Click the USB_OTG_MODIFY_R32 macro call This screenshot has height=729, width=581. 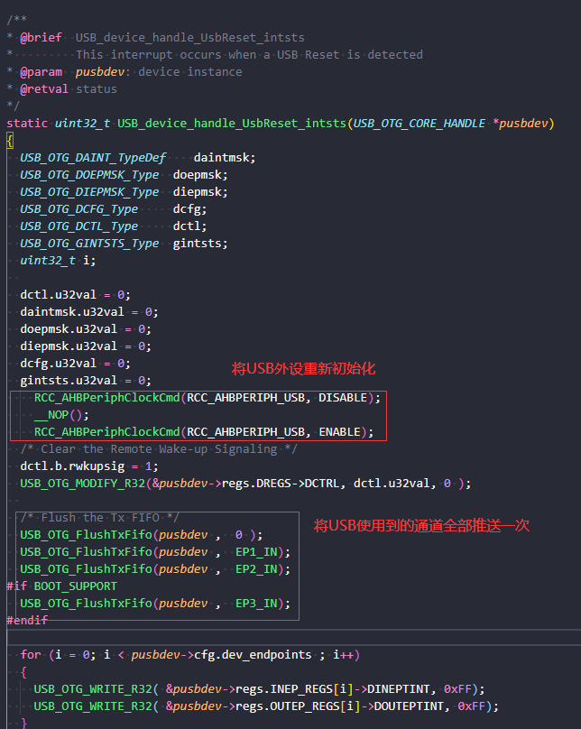tap(245, 484)
